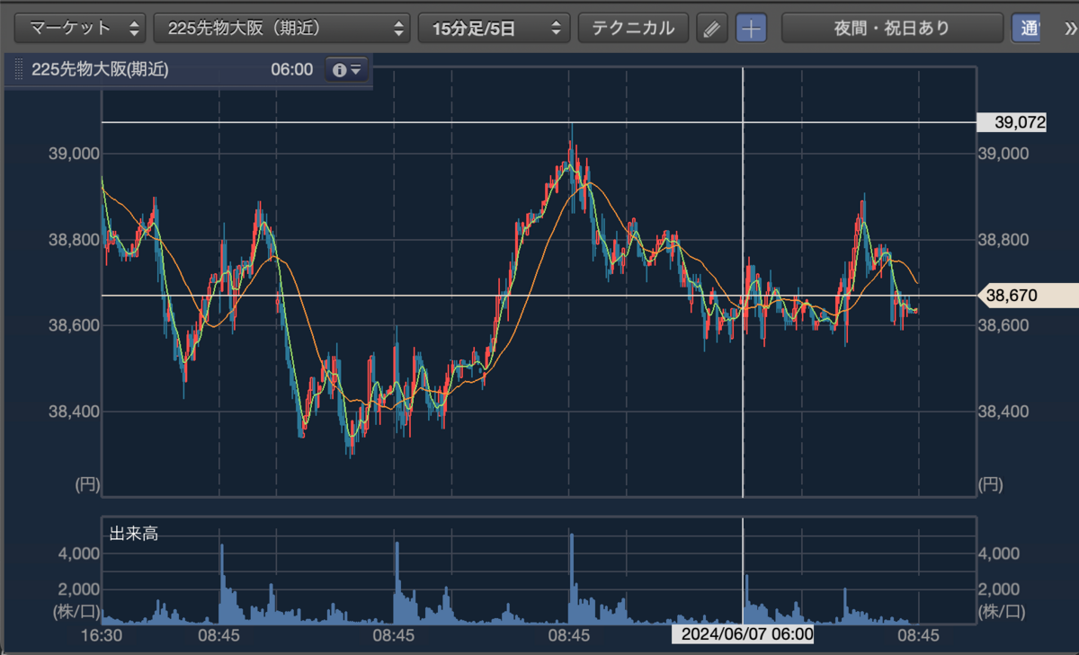This screenshot has width=1079, height=655.
Task: Click the (円) unit label on right
Action: pyautogui.click(x=988, y=486)
